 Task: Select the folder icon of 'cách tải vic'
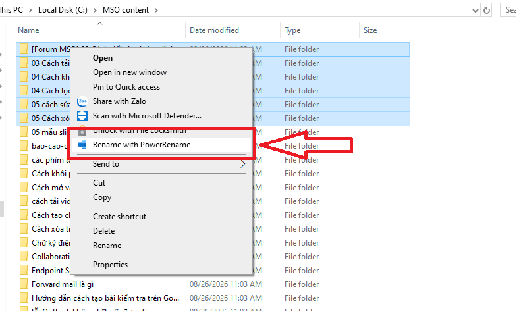[24, 201]
